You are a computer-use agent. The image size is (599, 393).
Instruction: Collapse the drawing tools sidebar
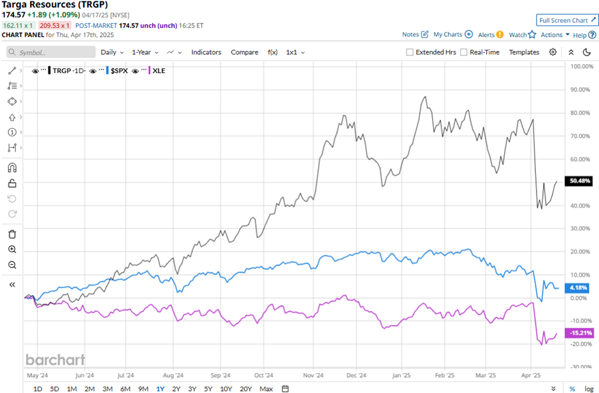[12, 285]
